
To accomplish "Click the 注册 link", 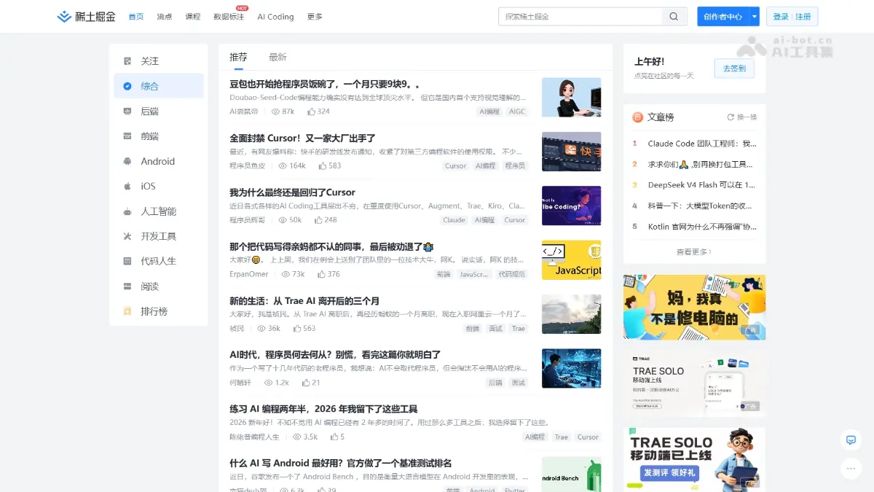I will pos(803,17).
